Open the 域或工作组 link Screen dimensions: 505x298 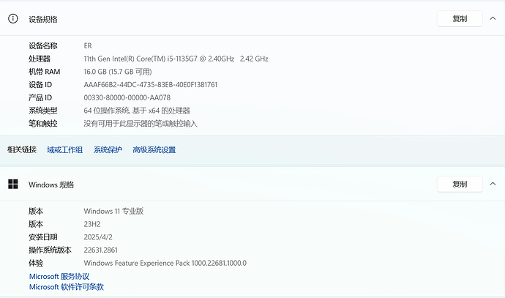click(64, 150)
